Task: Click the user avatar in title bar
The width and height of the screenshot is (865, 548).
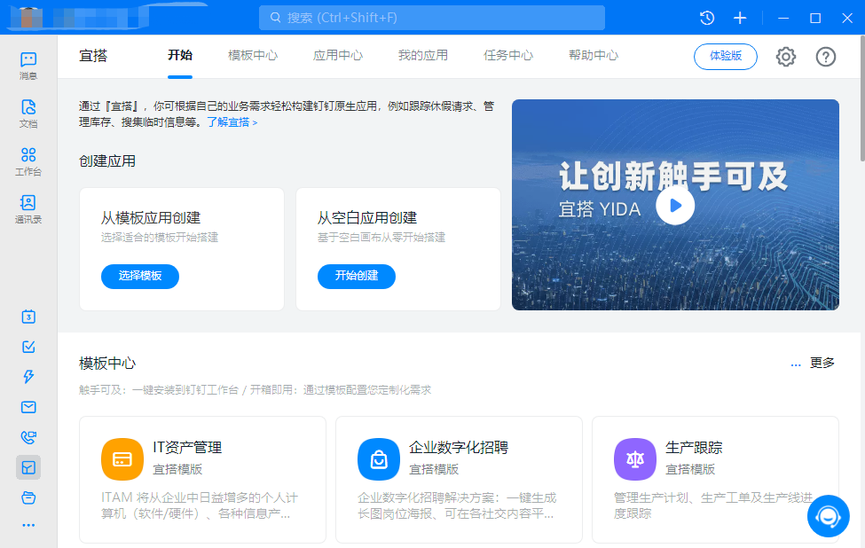Action: 31,17
